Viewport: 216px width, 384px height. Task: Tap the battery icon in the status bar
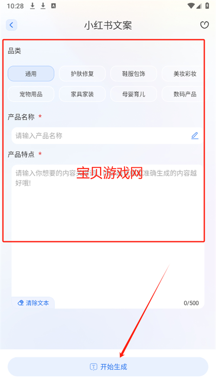click(x=207, y=6)
